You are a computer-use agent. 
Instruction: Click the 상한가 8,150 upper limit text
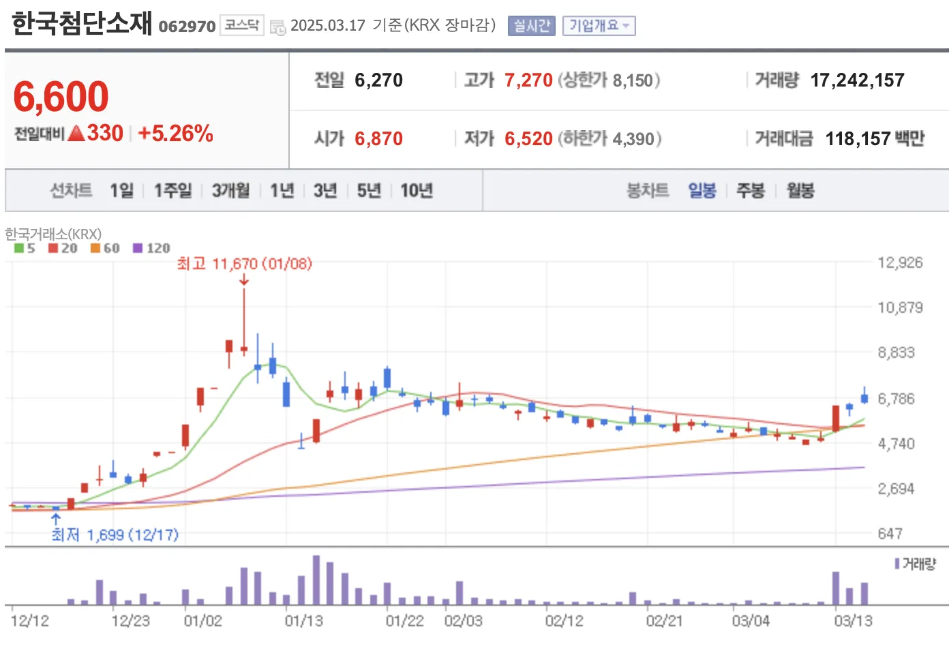pos(609,80)
